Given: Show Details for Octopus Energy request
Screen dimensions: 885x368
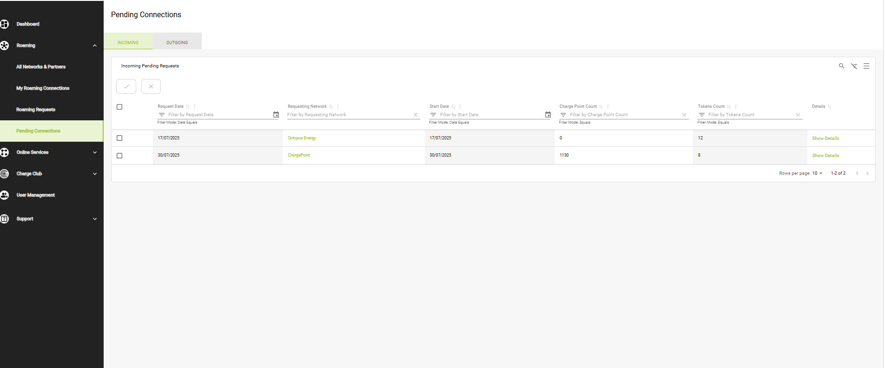Looking at the screenshot, I should pyautogui.click(x=825, y=138).
